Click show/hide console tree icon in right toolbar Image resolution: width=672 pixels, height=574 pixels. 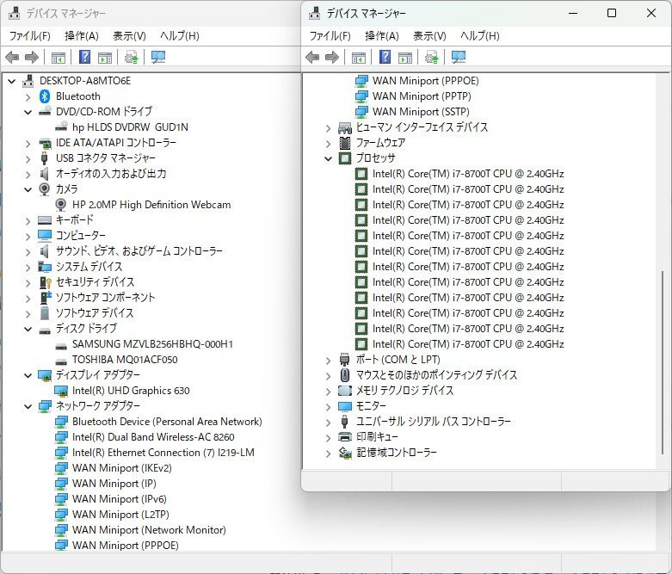pyautogui.click(x=358, y=57)
